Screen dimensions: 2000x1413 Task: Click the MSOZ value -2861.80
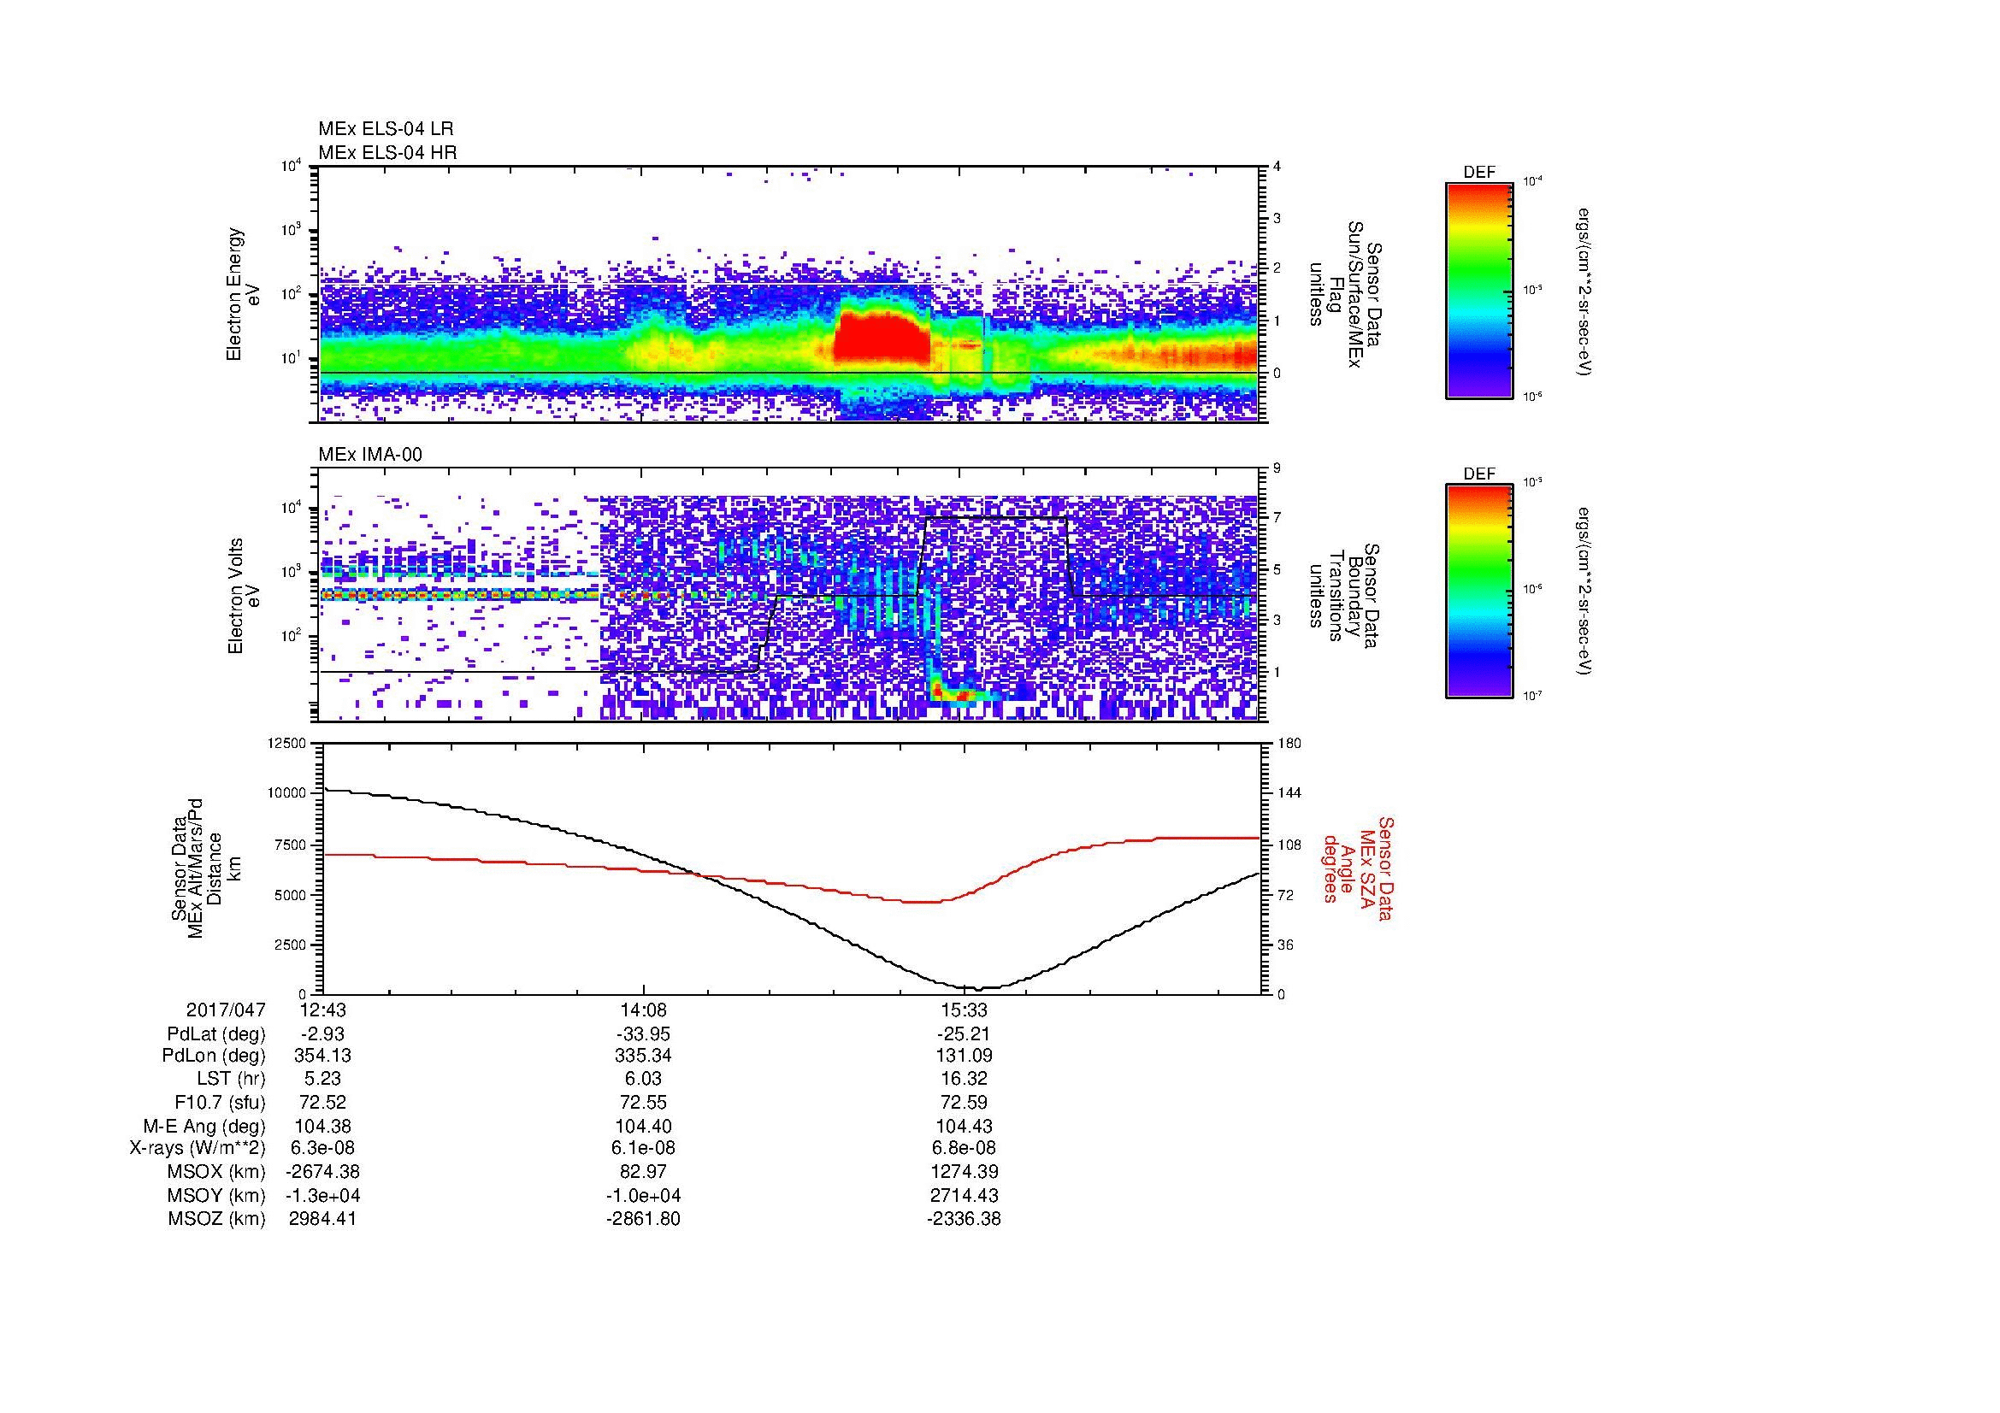tap(643, 1219)
